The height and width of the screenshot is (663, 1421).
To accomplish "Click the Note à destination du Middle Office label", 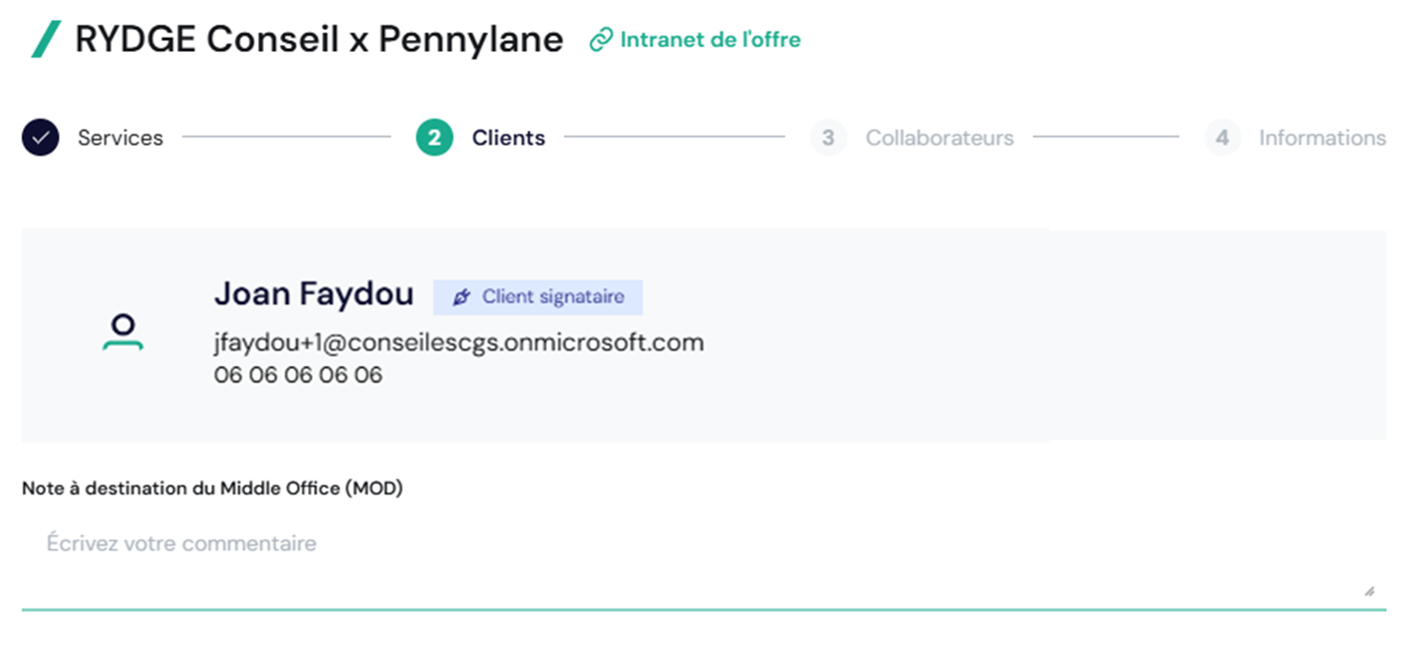I will point(212,489).
